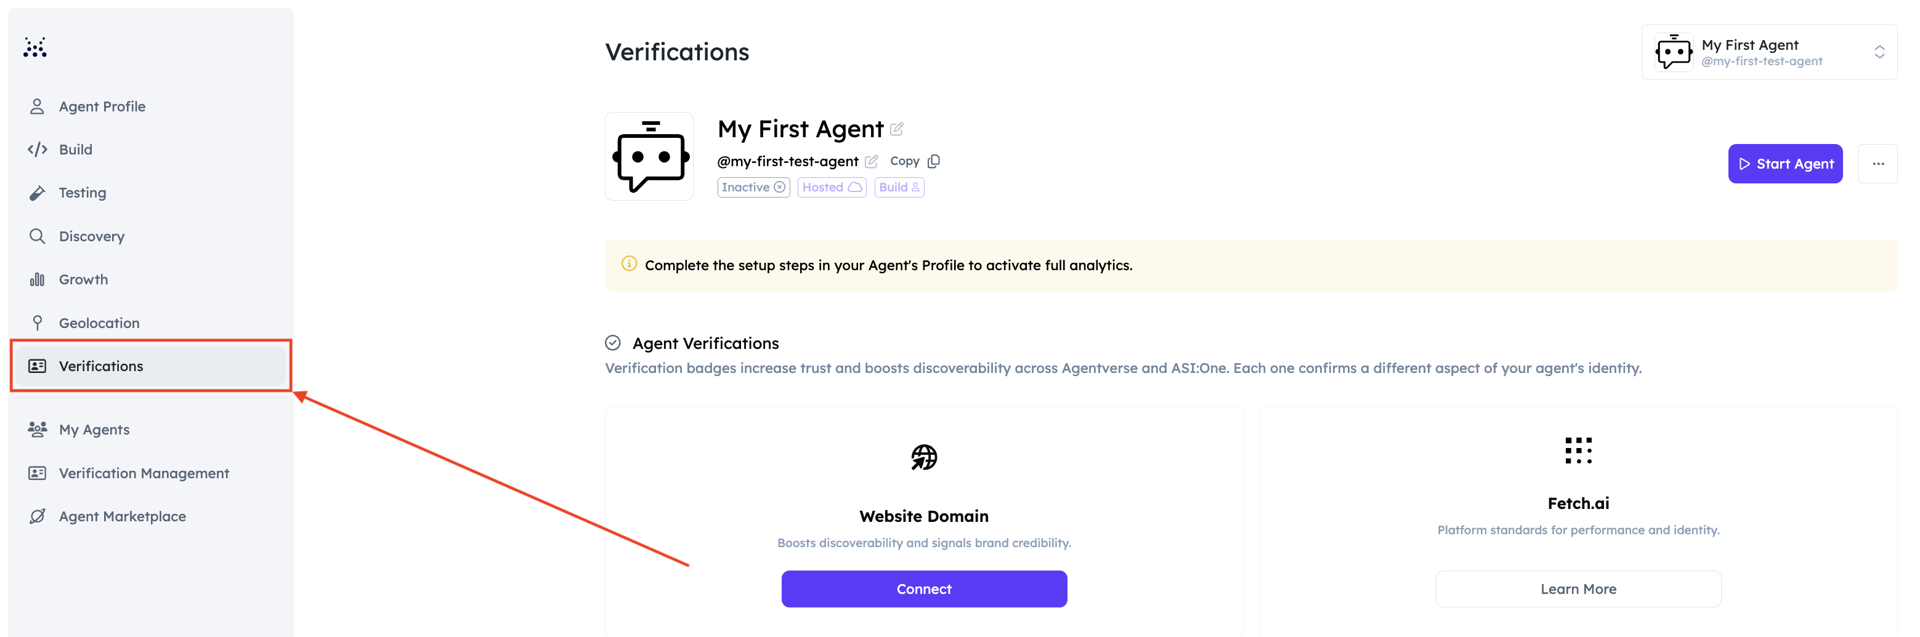Connect the Website Domain verification
The width and height of the screenshot is (1920, 637).
(x=923, y=590)
